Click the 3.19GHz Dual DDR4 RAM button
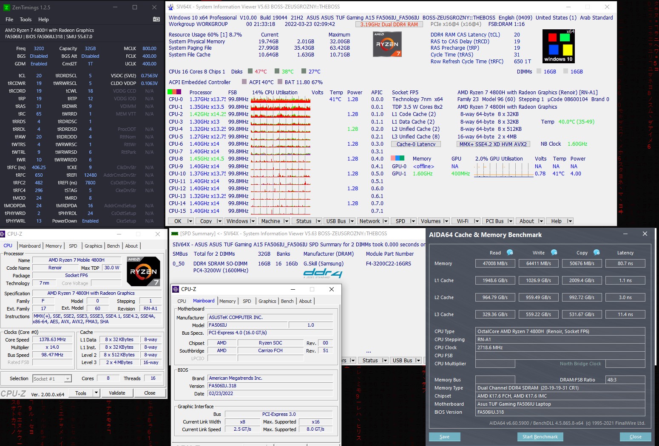 point(389,24)
